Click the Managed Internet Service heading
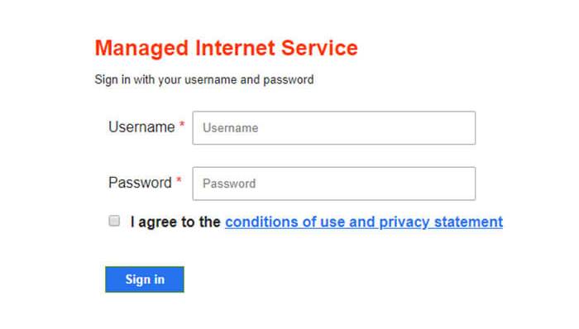Viewport: 579px width, 329px height. coord(226,48)
